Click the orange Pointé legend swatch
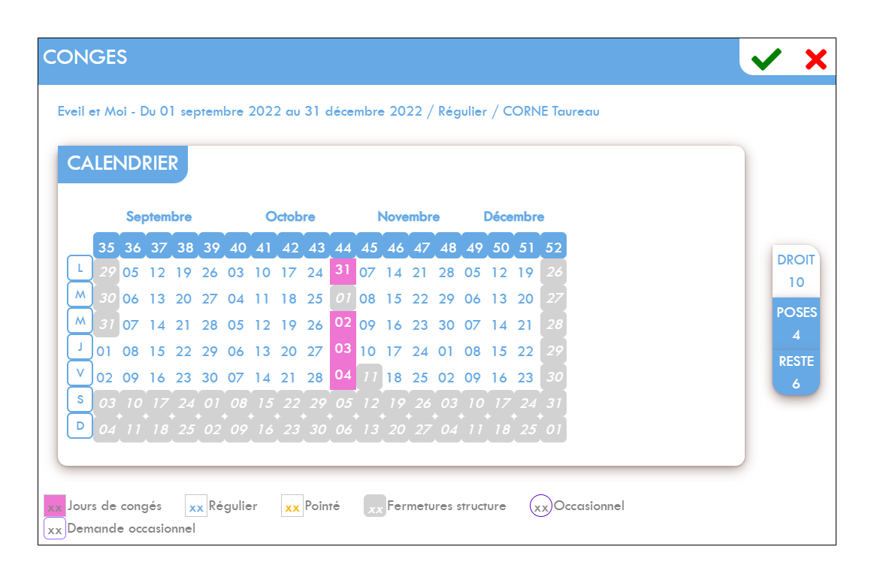Image resolution: width=874 pixels, height=583 pixels. coord(292,506)
